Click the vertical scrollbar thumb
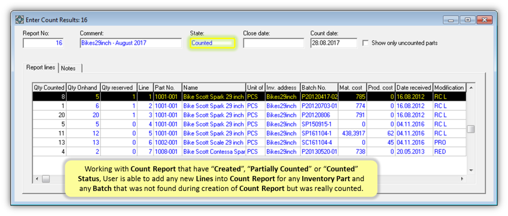Image resolution: width=508 pixels, height=216 pixels. pyautogui.click(x=471, y=129)
